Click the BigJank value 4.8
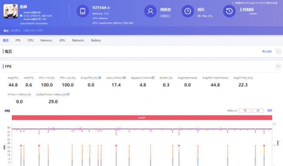 pyautogui.click(x=142, y=85)
